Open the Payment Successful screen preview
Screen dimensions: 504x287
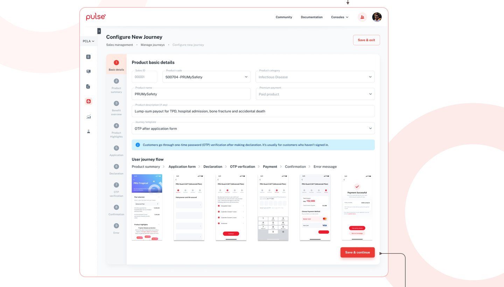pyautogui.click(x=357, y=207)
